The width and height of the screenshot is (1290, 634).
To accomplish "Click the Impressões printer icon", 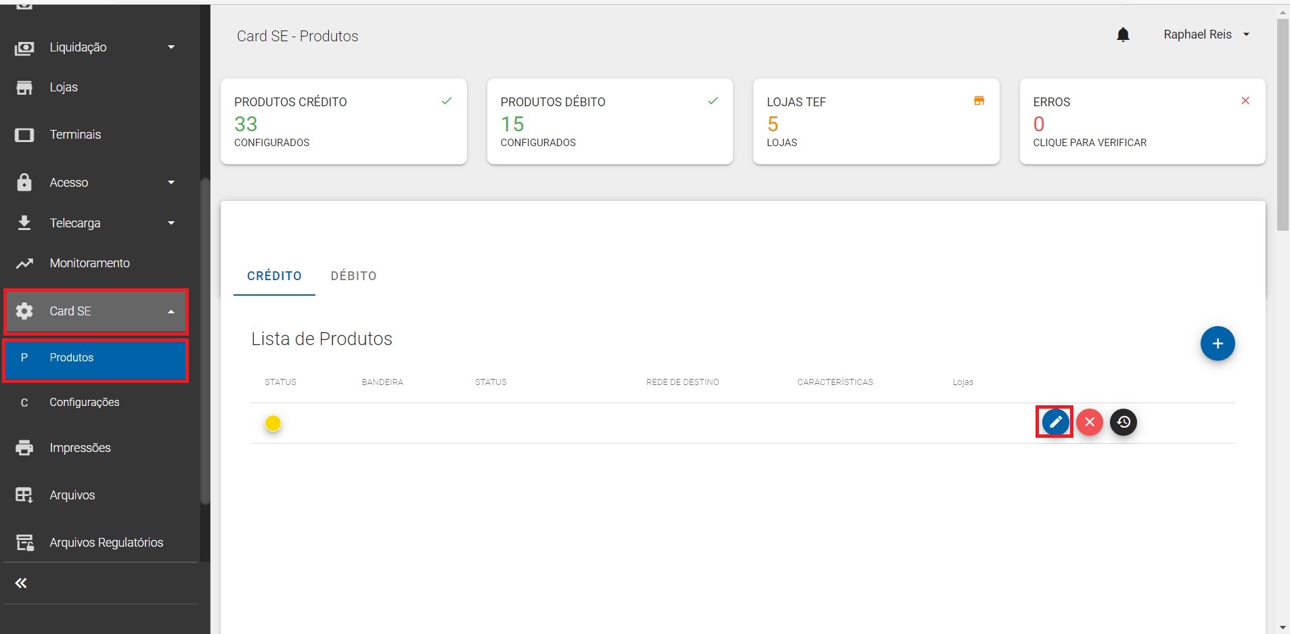I will coord(24,448).
